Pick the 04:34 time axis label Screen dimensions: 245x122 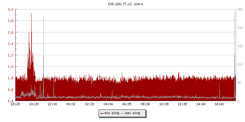click(108, 104)
